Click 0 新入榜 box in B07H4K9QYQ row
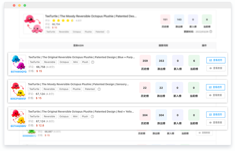Screen dimensions: 235x151 click(178, 61)
